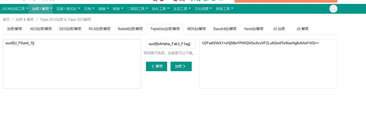This screenshot has height=126, width=366.
Task: Expand the 站长工具 menu
Action: [161, 9]
